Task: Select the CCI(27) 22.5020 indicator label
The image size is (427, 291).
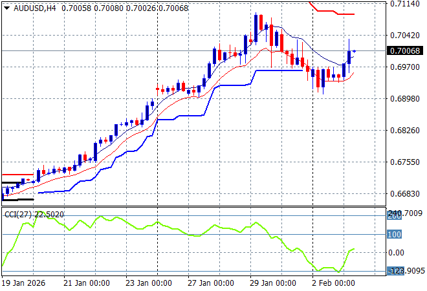Action: coord(34,215)
